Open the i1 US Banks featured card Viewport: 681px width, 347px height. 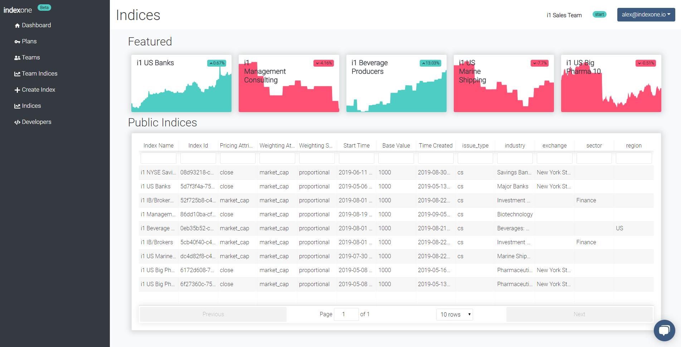pyautogui.click(x=181, y=83)
